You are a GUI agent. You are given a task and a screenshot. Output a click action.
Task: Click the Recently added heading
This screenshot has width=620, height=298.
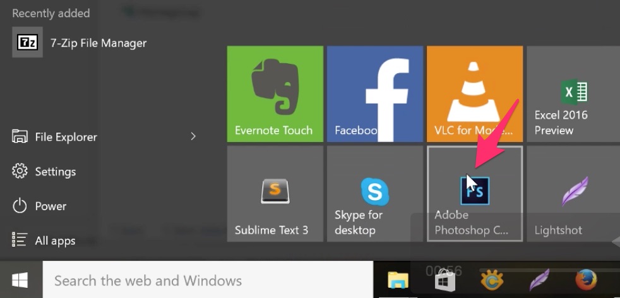pyautogui.click(x=51, y=13)
